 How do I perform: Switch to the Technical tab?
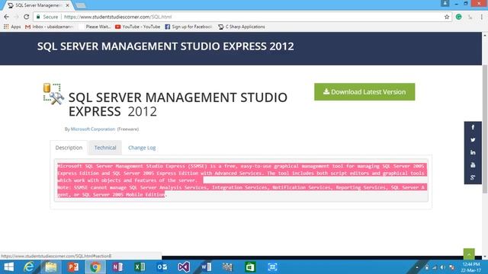coord(105,148)
